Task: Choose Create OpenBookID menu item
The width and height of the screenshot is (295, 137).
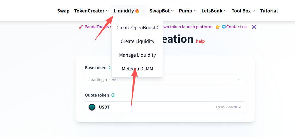Action: [x=137, y=27]
